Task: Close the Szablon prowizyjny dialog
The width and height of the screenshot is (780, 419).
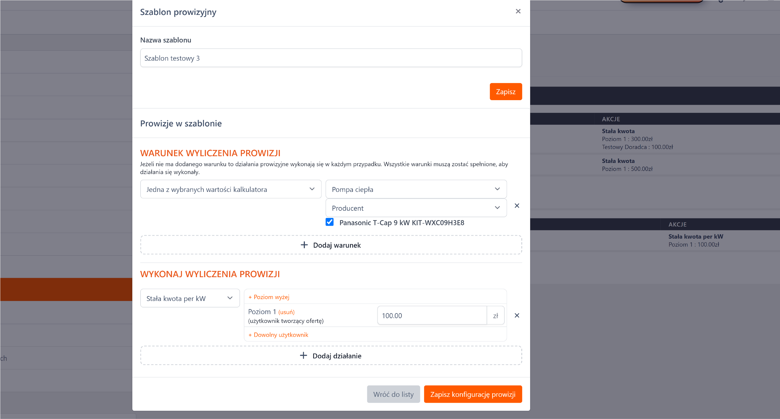Action: [x=518, y=11]
